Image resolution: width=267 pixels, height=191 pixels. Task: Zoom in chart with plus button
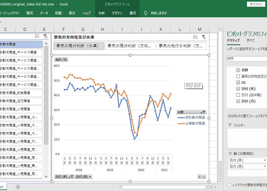point(199,177)
